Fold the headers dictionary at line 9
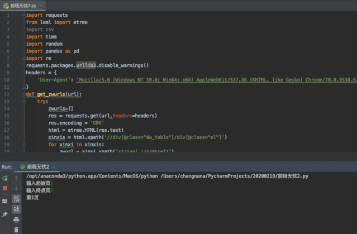This screenshot has width=357, height=234. point(23,73)
